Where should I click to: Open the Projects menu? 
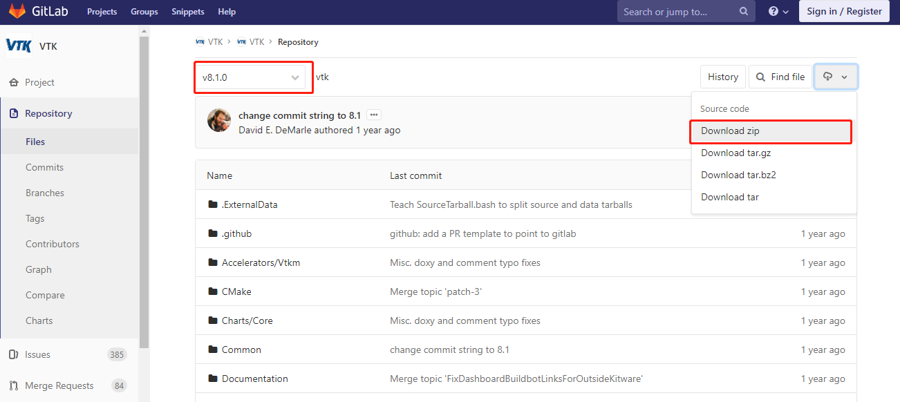click(x=102, y=12)
